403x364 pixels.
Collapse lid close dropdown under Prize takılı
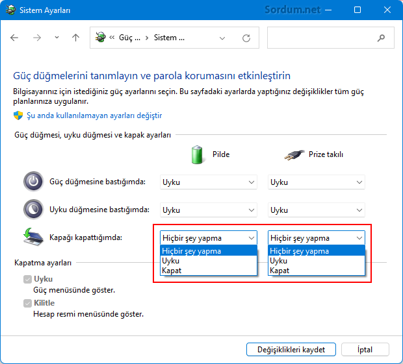317,237
